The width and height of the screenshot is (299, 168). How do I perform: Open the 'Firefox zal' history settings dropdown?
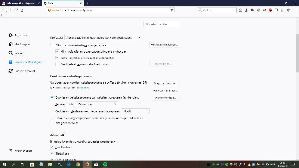pyautogui.click(x=103, y=37)
